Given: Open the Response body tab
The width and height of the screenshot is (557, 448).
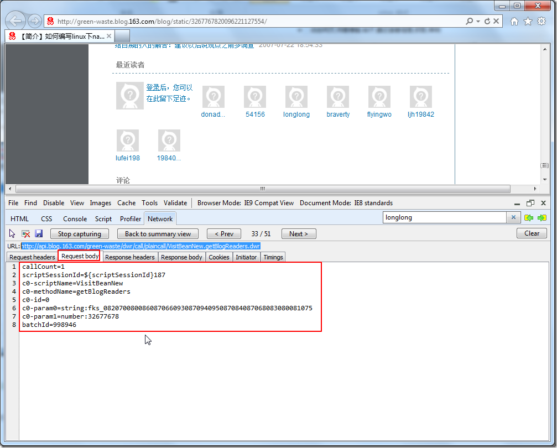Looking at the screenshot, I should tap(181, 257).
